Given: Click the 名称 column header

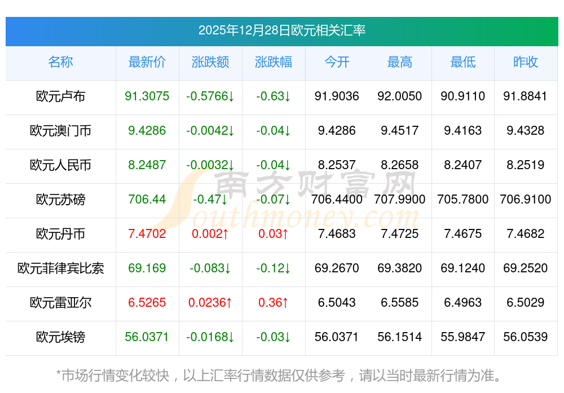Looking at the screenshot, I should coord(60,62).
